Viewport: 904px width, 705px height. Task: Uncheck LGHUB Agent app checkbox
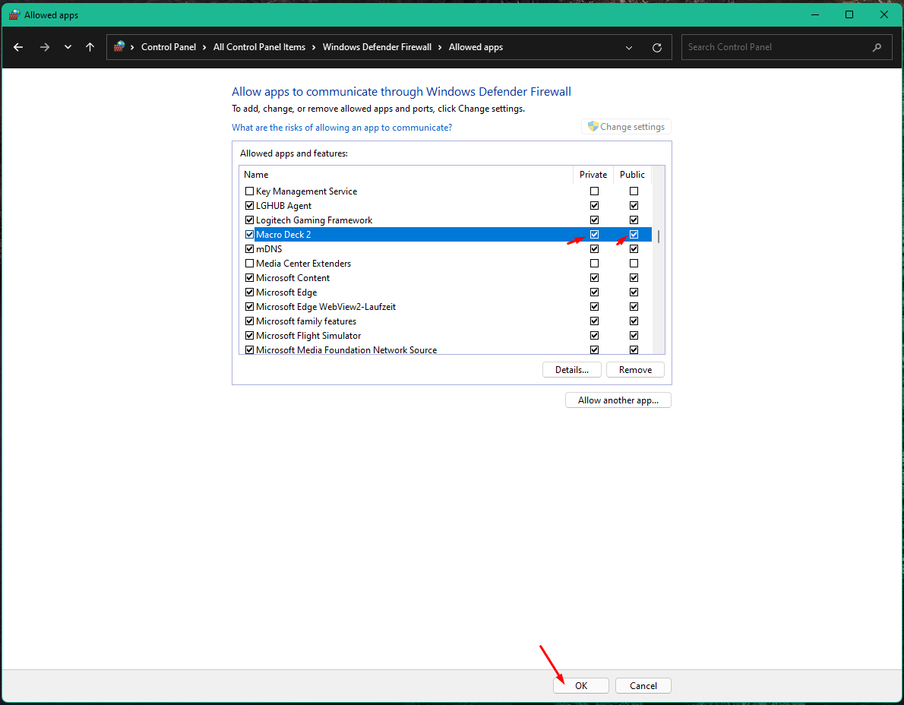tap(250, 206)
